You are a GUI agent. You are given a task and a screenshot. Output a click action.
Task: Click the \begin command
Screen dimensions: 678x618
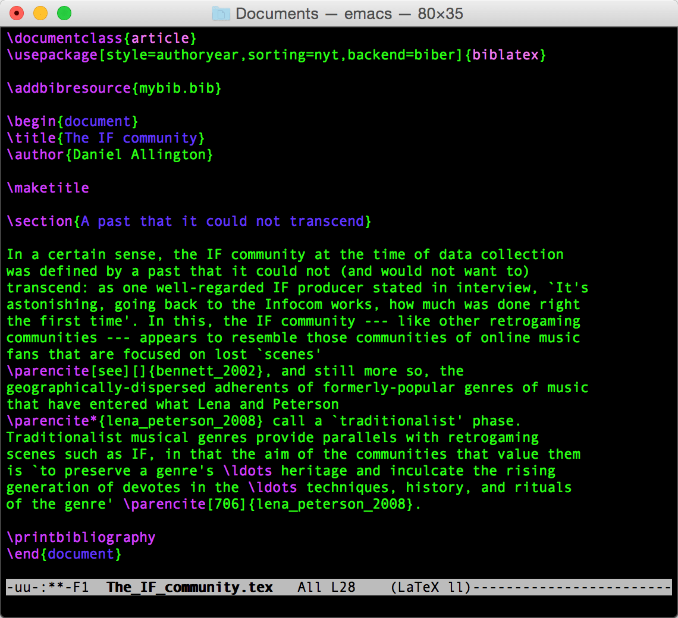point(31,122)
